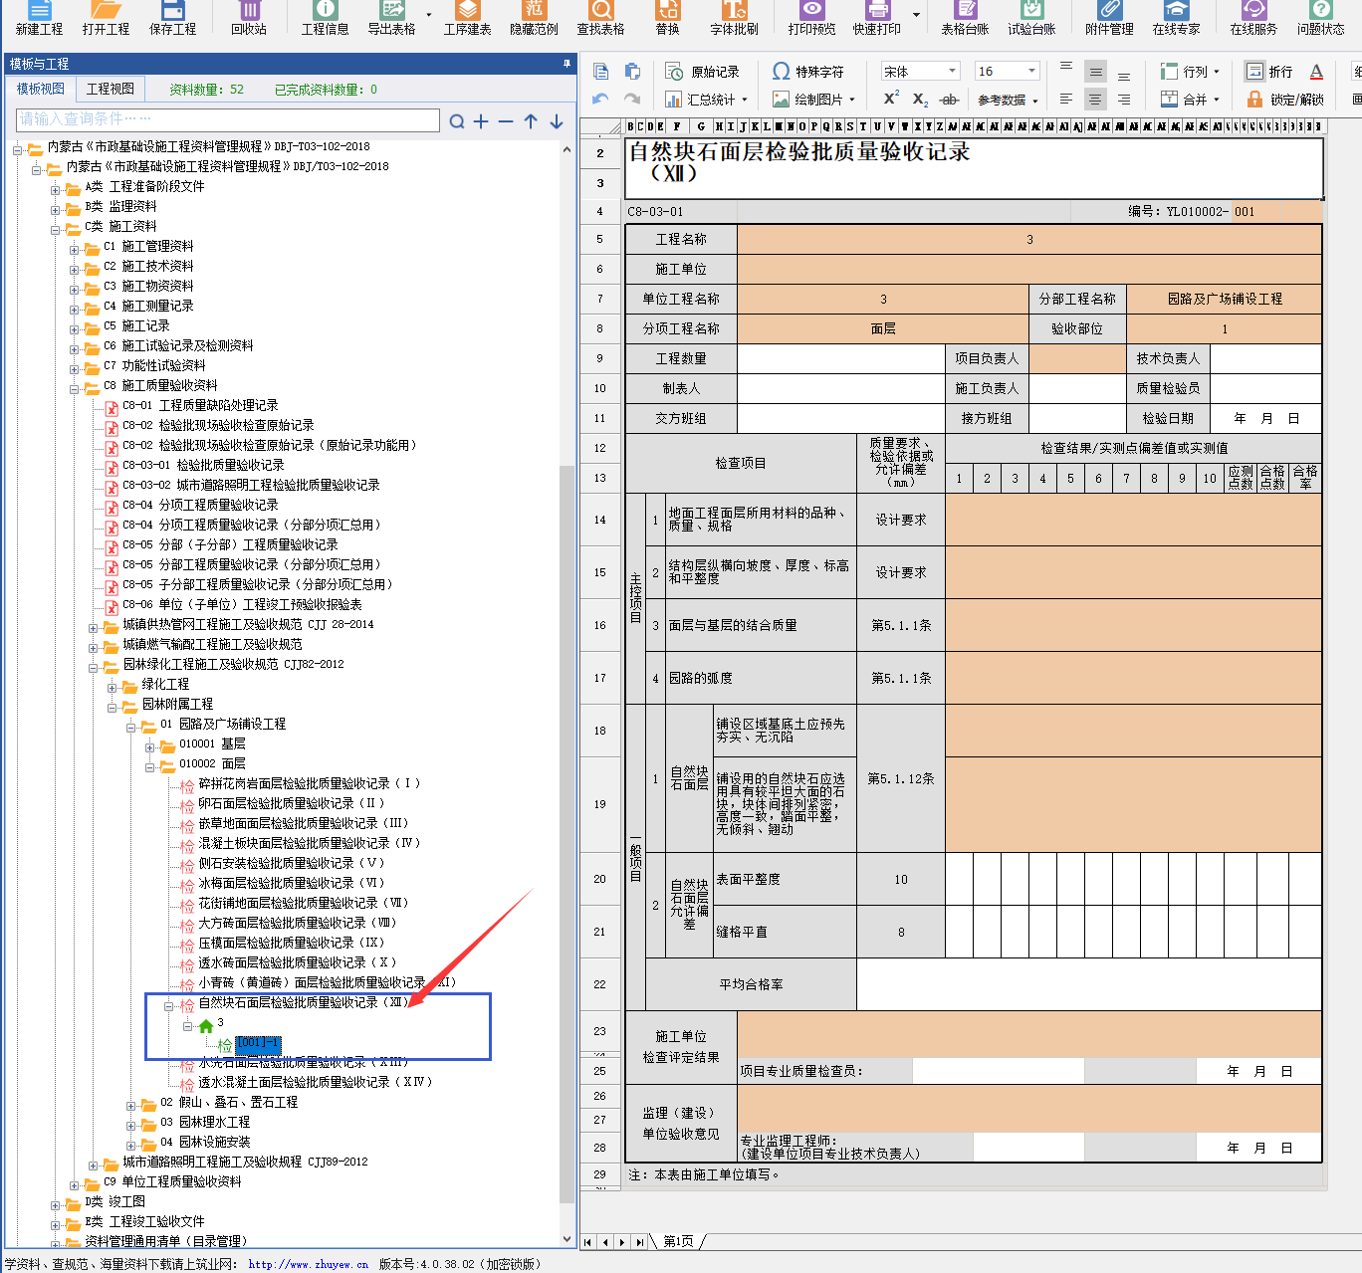Click the search magnifier icon in the tree panel
Viewport: 1362px width, 1273px height.
[x=457, y=121]
